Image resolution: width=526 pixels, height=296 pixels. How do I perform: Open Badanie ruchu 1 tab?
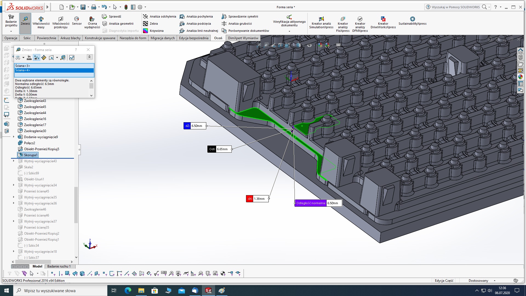pos(59,266)
